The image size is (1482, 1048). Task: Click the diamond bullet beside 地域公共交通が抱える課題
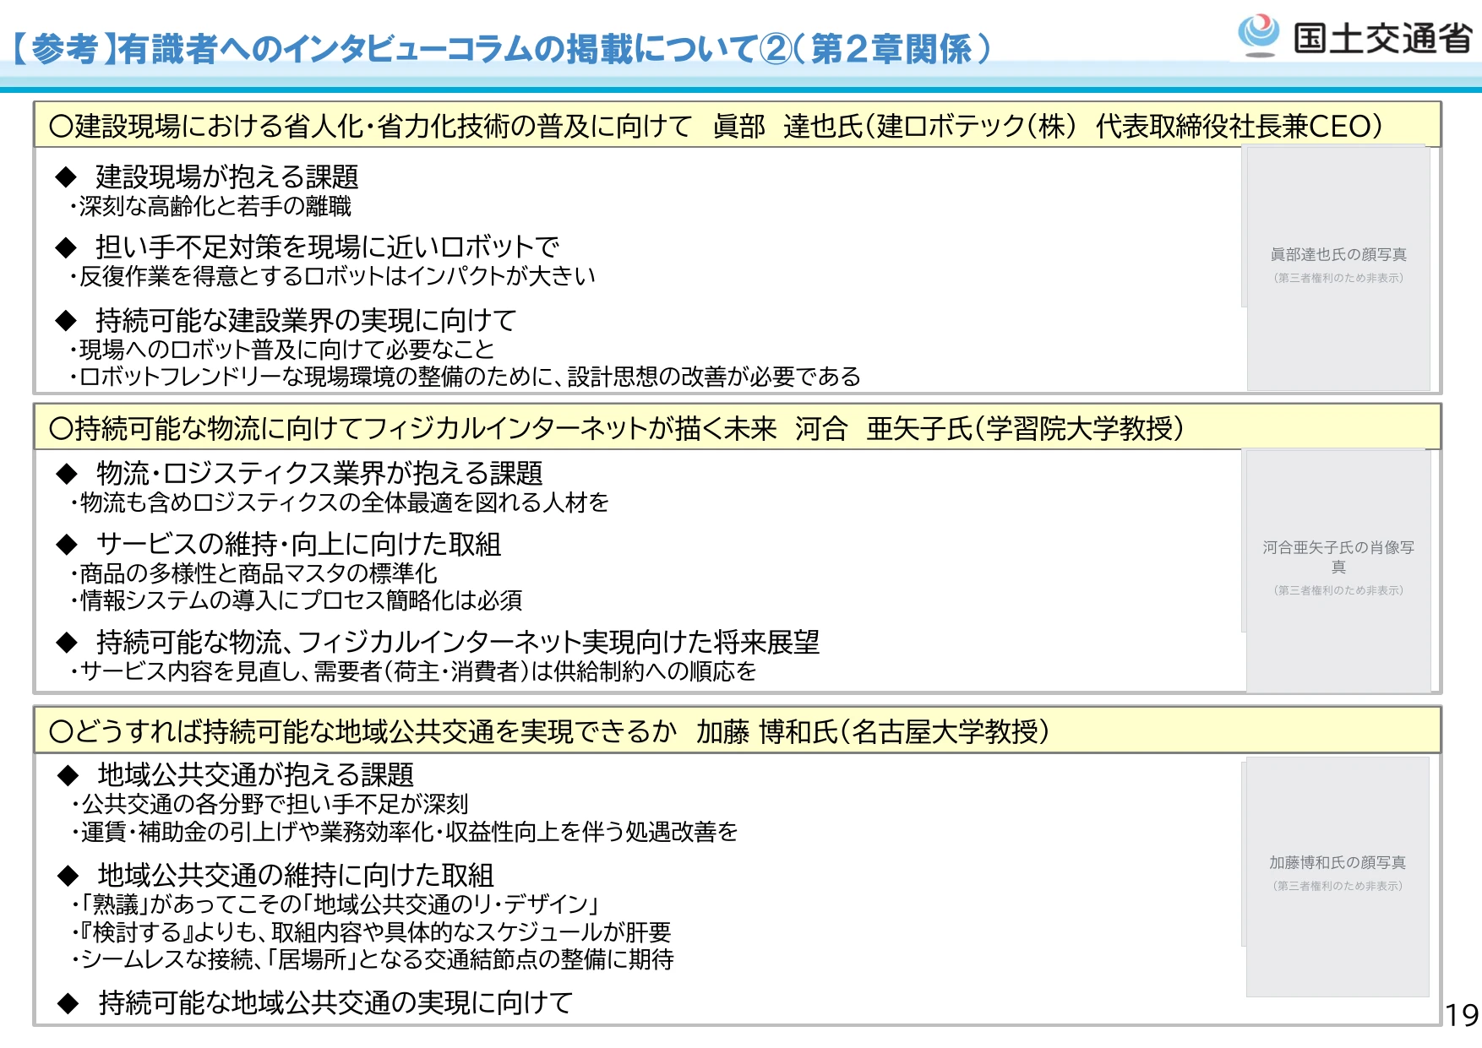68,775
